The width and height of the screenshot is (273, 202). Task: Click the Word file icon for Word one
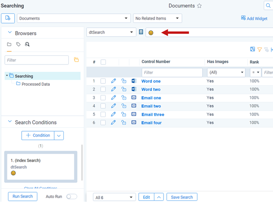coord(134,81)
